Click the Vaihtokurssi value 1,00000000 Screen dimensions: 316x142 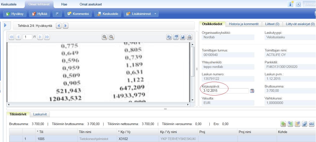tap(290, 103)
